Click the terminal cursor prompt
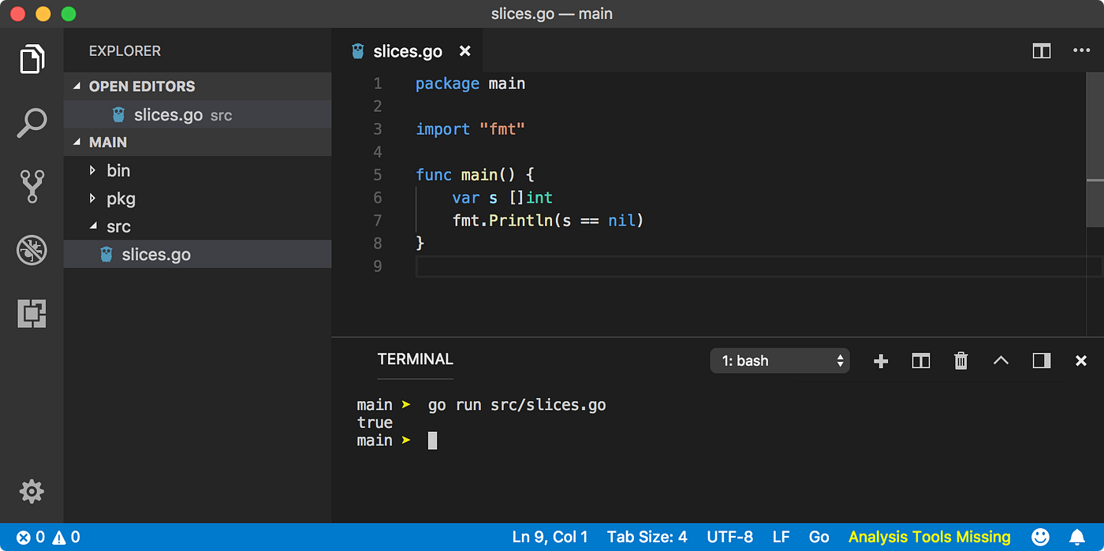The image size is (1104, 551). tap(432, 441)
